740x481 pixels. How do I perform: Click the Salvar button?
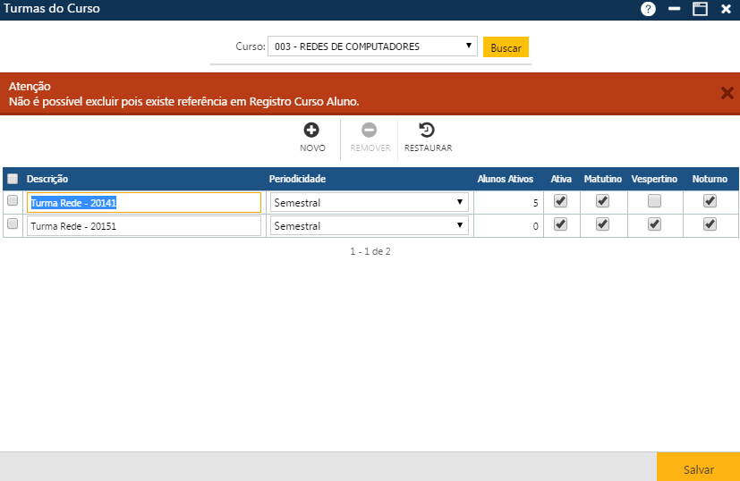point(698,468)
